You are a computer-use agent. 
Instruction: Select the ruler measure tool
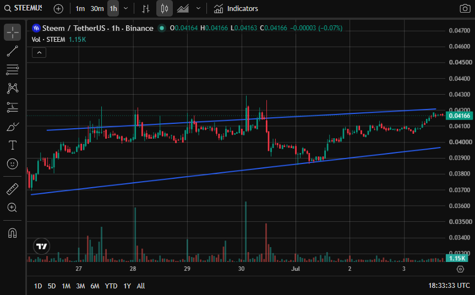point(13,189)
